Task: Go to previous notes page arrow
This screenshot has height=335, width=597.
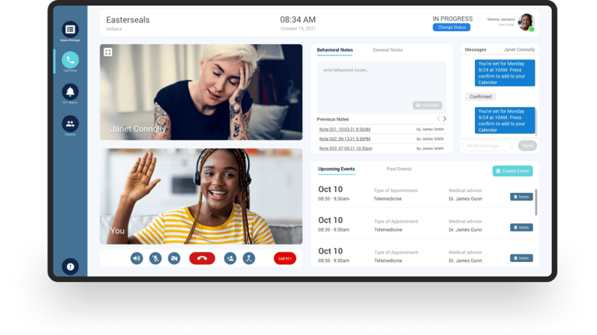Action: 438,119
